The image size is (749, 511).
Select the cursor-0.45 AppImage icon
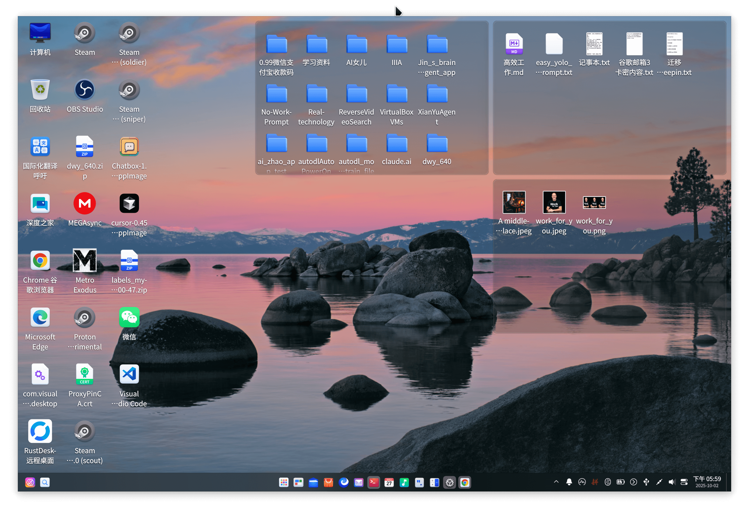click(x=129, y=204)
